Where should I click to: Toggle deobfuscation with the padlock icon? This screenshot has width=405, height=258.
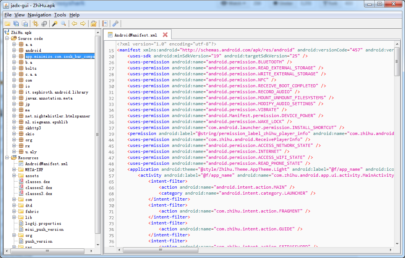tap(94, 23)
